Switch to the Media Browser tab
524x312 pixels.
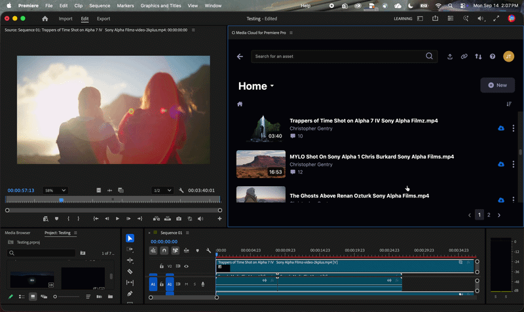(x=18, y=233)
